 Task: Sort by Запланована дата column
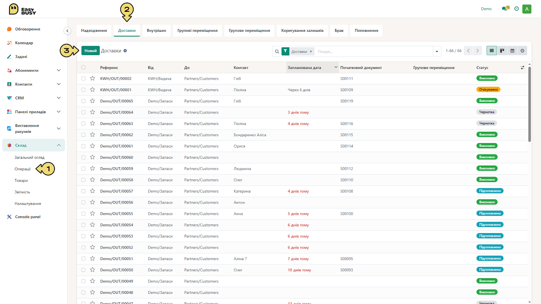312,68
